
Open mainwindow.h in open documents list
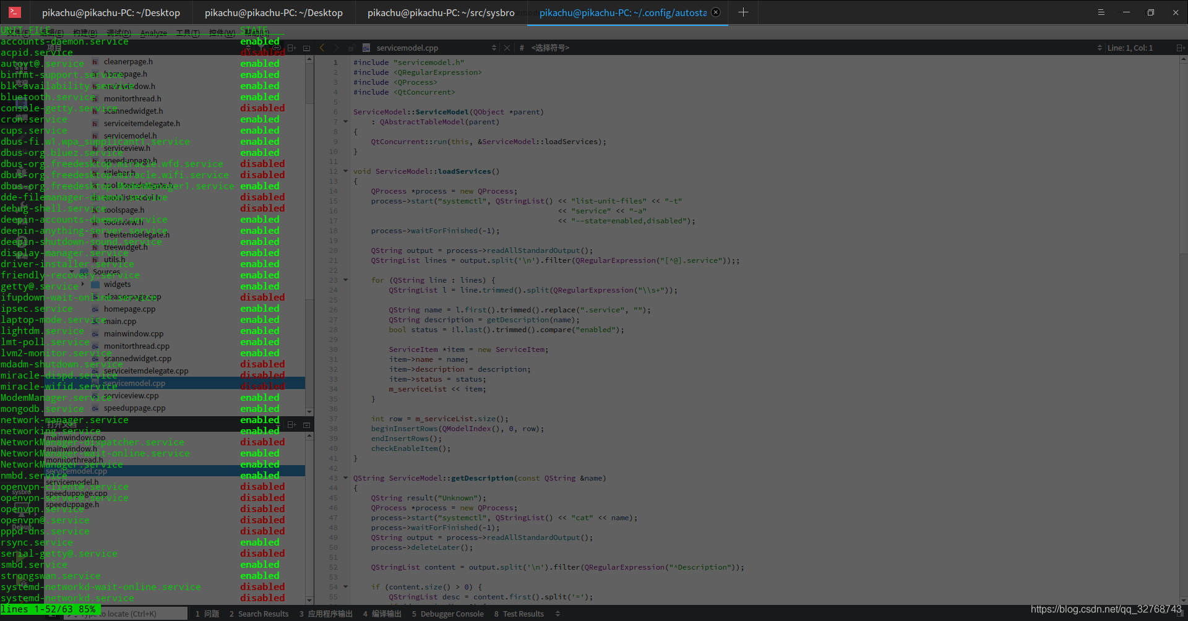coord(71,448)
